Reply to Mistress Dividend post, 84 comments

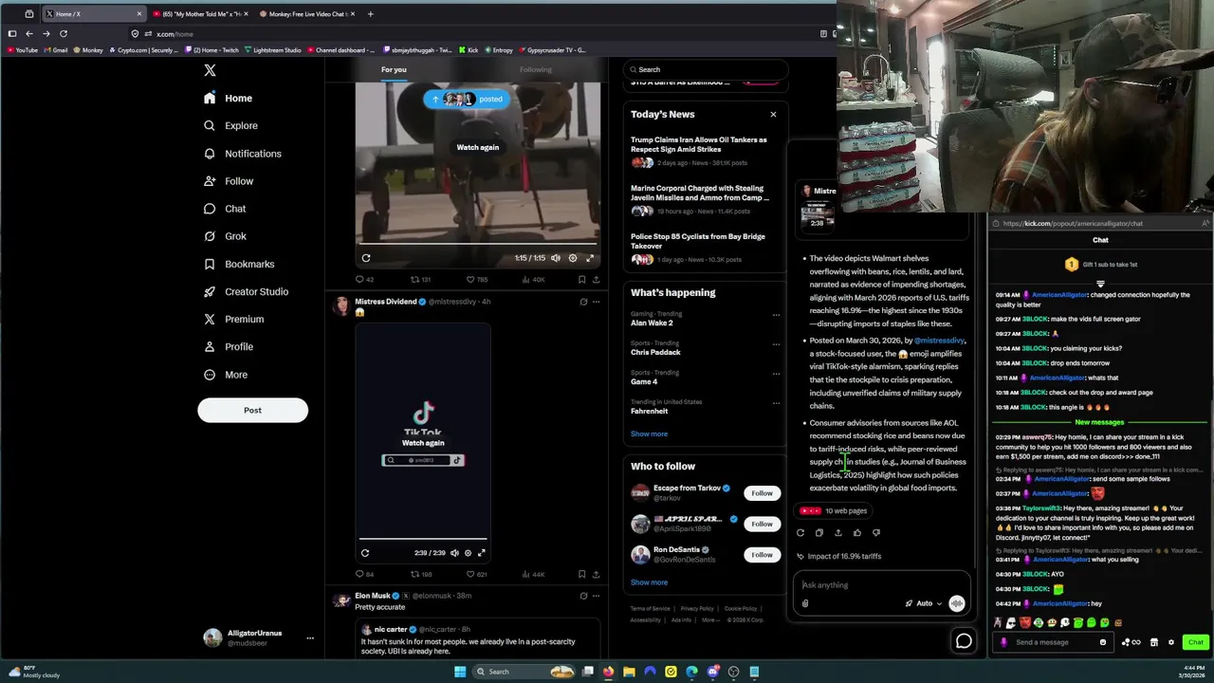point(359,574)
